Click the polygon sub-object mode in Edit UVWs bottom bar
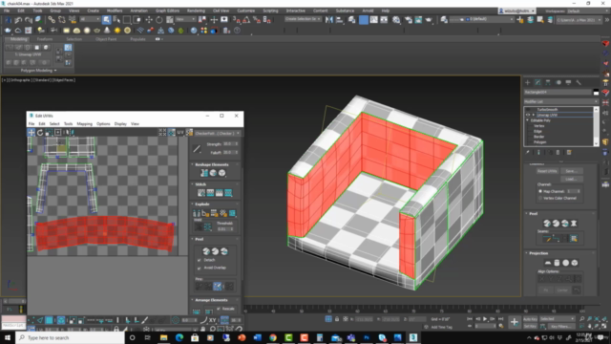Image resolution: width=611 pixels, height=344 pixels. point(49,320)
